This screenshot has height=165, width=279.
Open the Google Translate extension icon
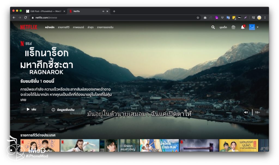pyautogui.click(x=228, y=17)
